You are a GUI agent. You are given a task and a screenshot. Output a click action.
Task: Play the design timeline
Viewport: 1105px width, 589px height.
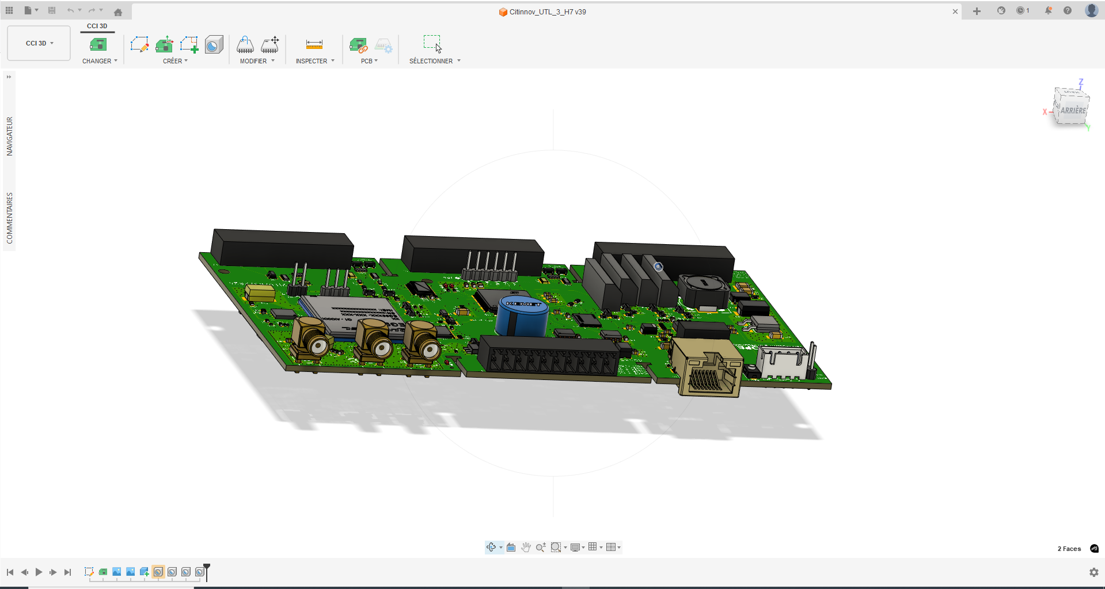(39, 572)
